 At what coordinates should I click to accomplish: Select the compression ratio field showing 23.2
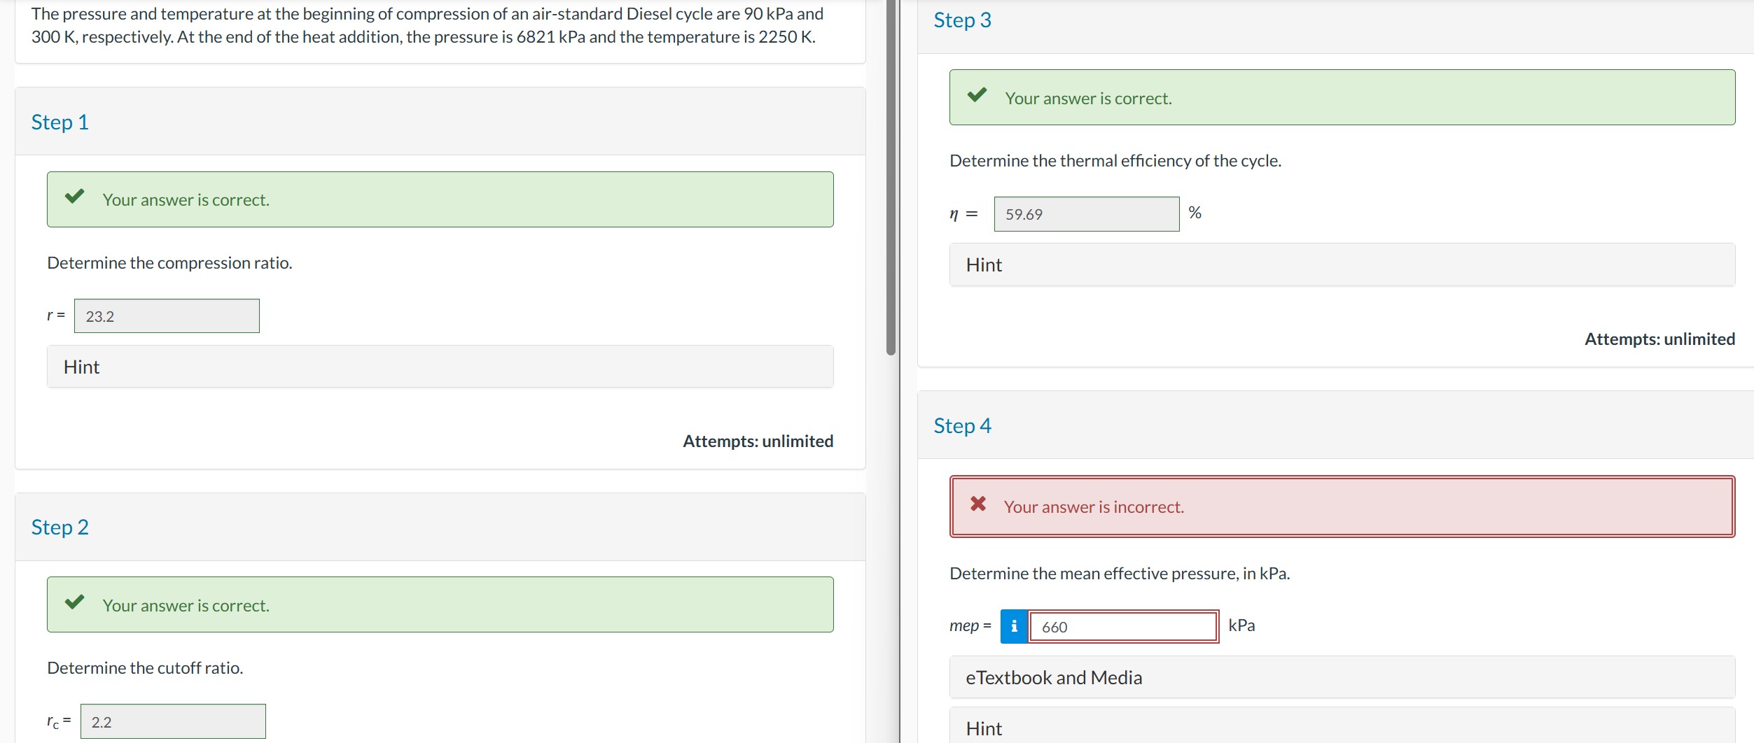coord(167,316)
